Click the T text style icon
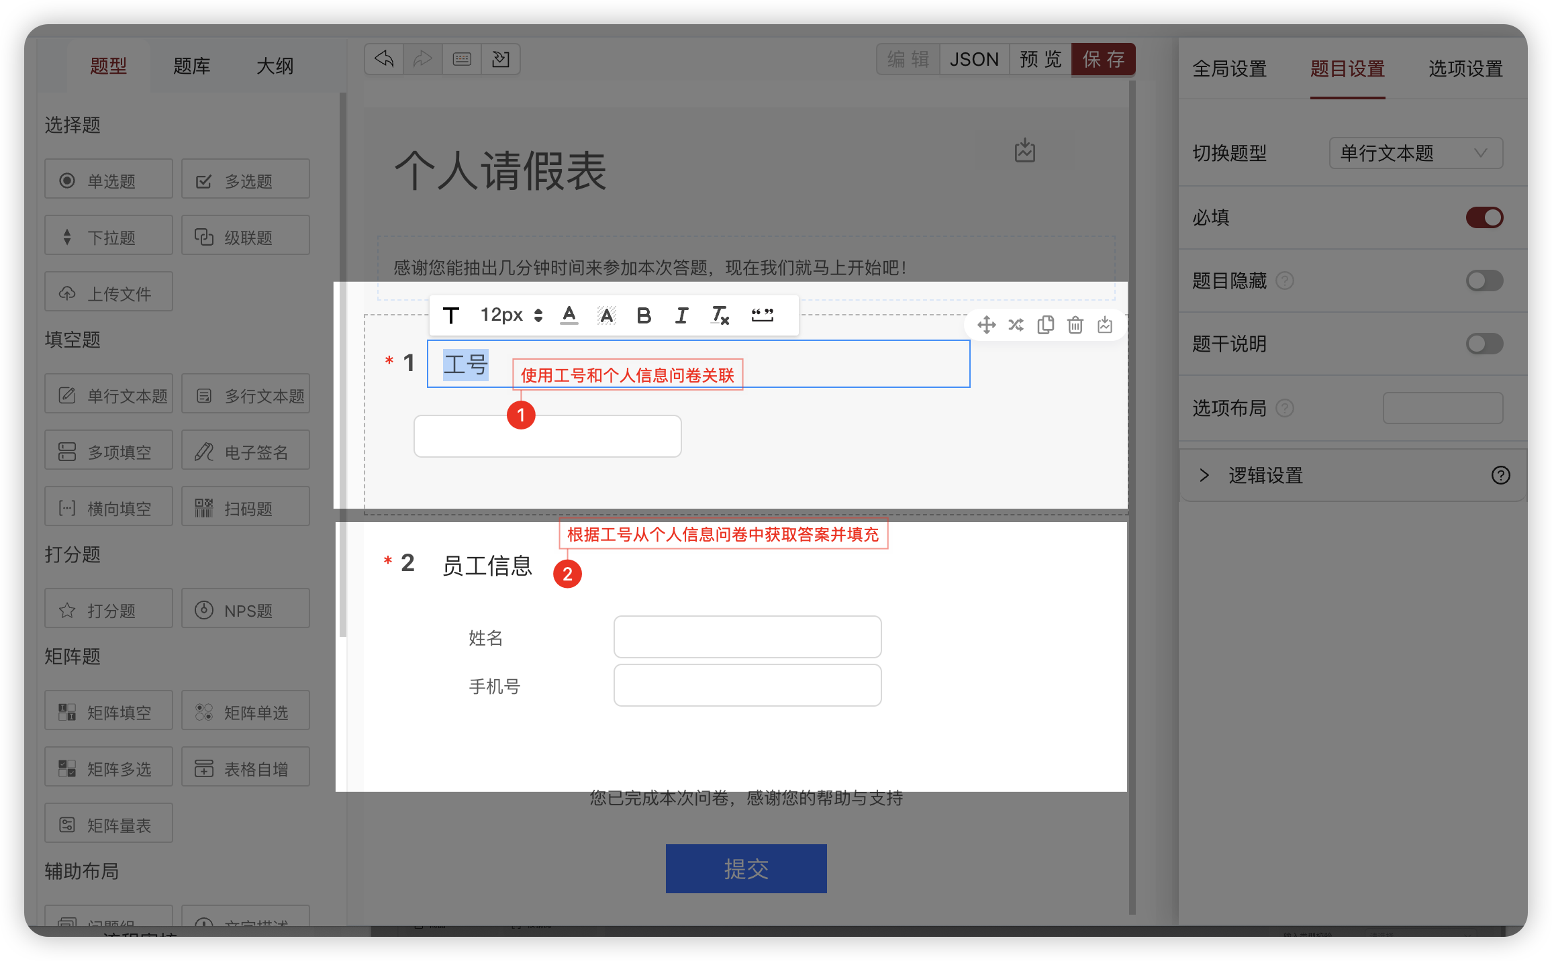The width and height of the screenshot is (1552, 961). [x=451, y=315]
